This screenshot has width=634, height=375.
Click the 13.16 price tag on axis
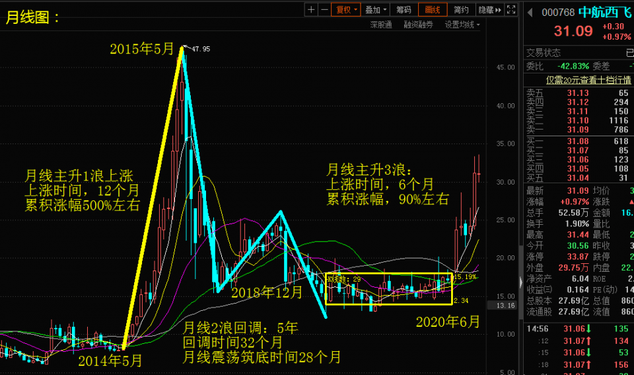[505, 306]
